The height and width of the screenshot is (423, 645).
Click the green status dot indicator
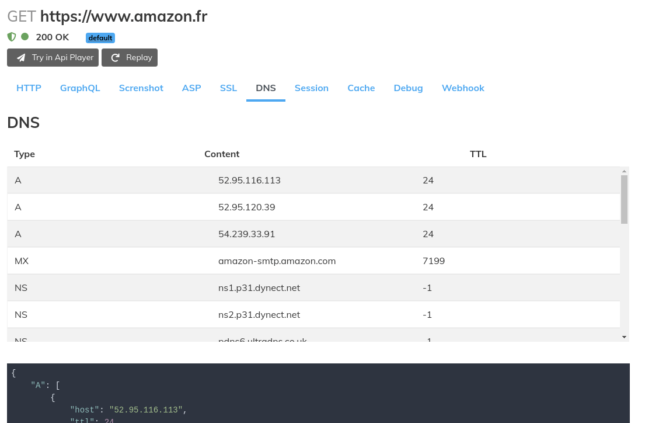point(25,37)
